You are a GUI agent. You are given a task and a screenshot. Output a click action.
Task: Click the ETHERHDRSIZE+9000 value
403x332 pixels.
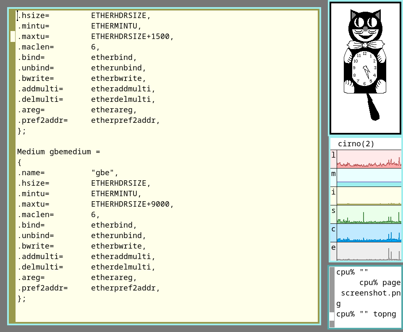click(132, 204)
